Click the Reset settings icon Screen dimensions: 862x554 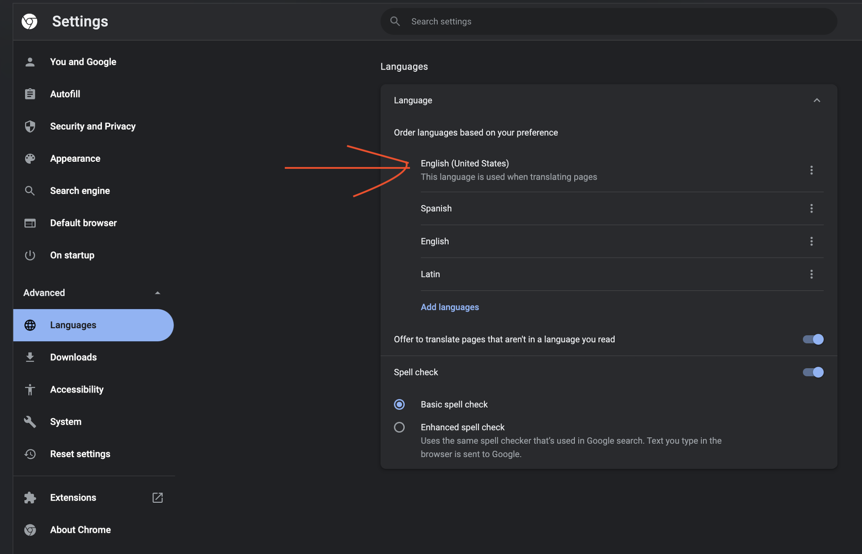(30, 453)
